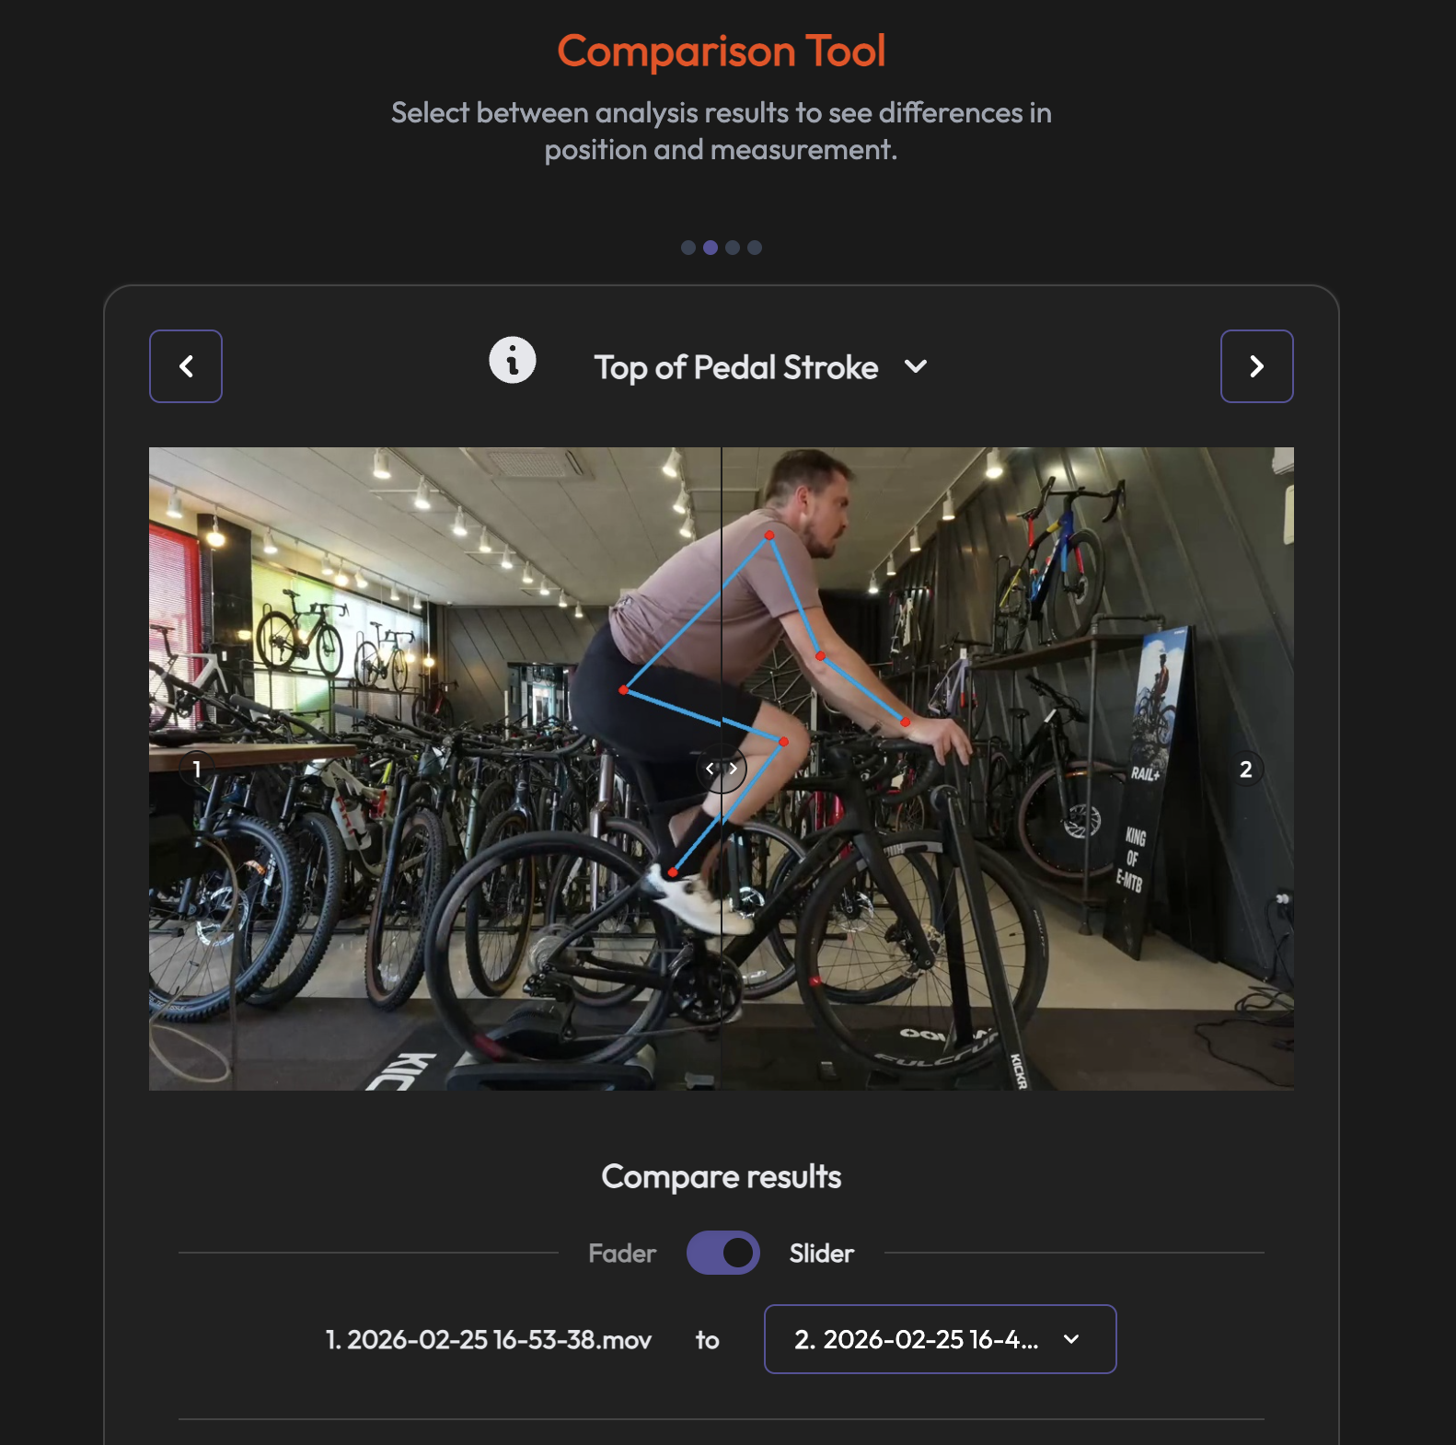Click the next arrow button
This screenshot has height=1445, width=1456.
(1256, 366)
